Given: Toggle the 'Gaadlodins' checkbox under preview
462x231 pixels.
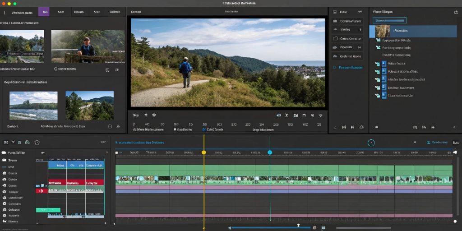Looking at the screenshot, I should point(175,129).
